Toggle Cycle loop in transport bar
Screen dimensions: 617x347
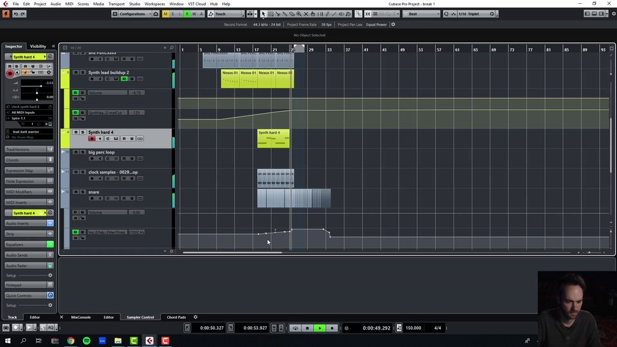[x=295, y=328]
